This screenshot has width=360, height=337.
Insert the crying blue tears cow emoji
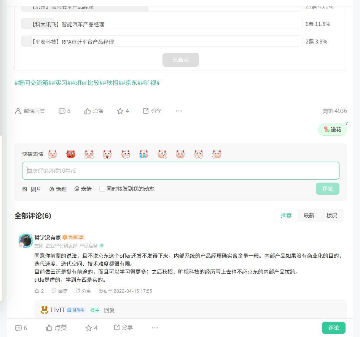coord(144,154)
